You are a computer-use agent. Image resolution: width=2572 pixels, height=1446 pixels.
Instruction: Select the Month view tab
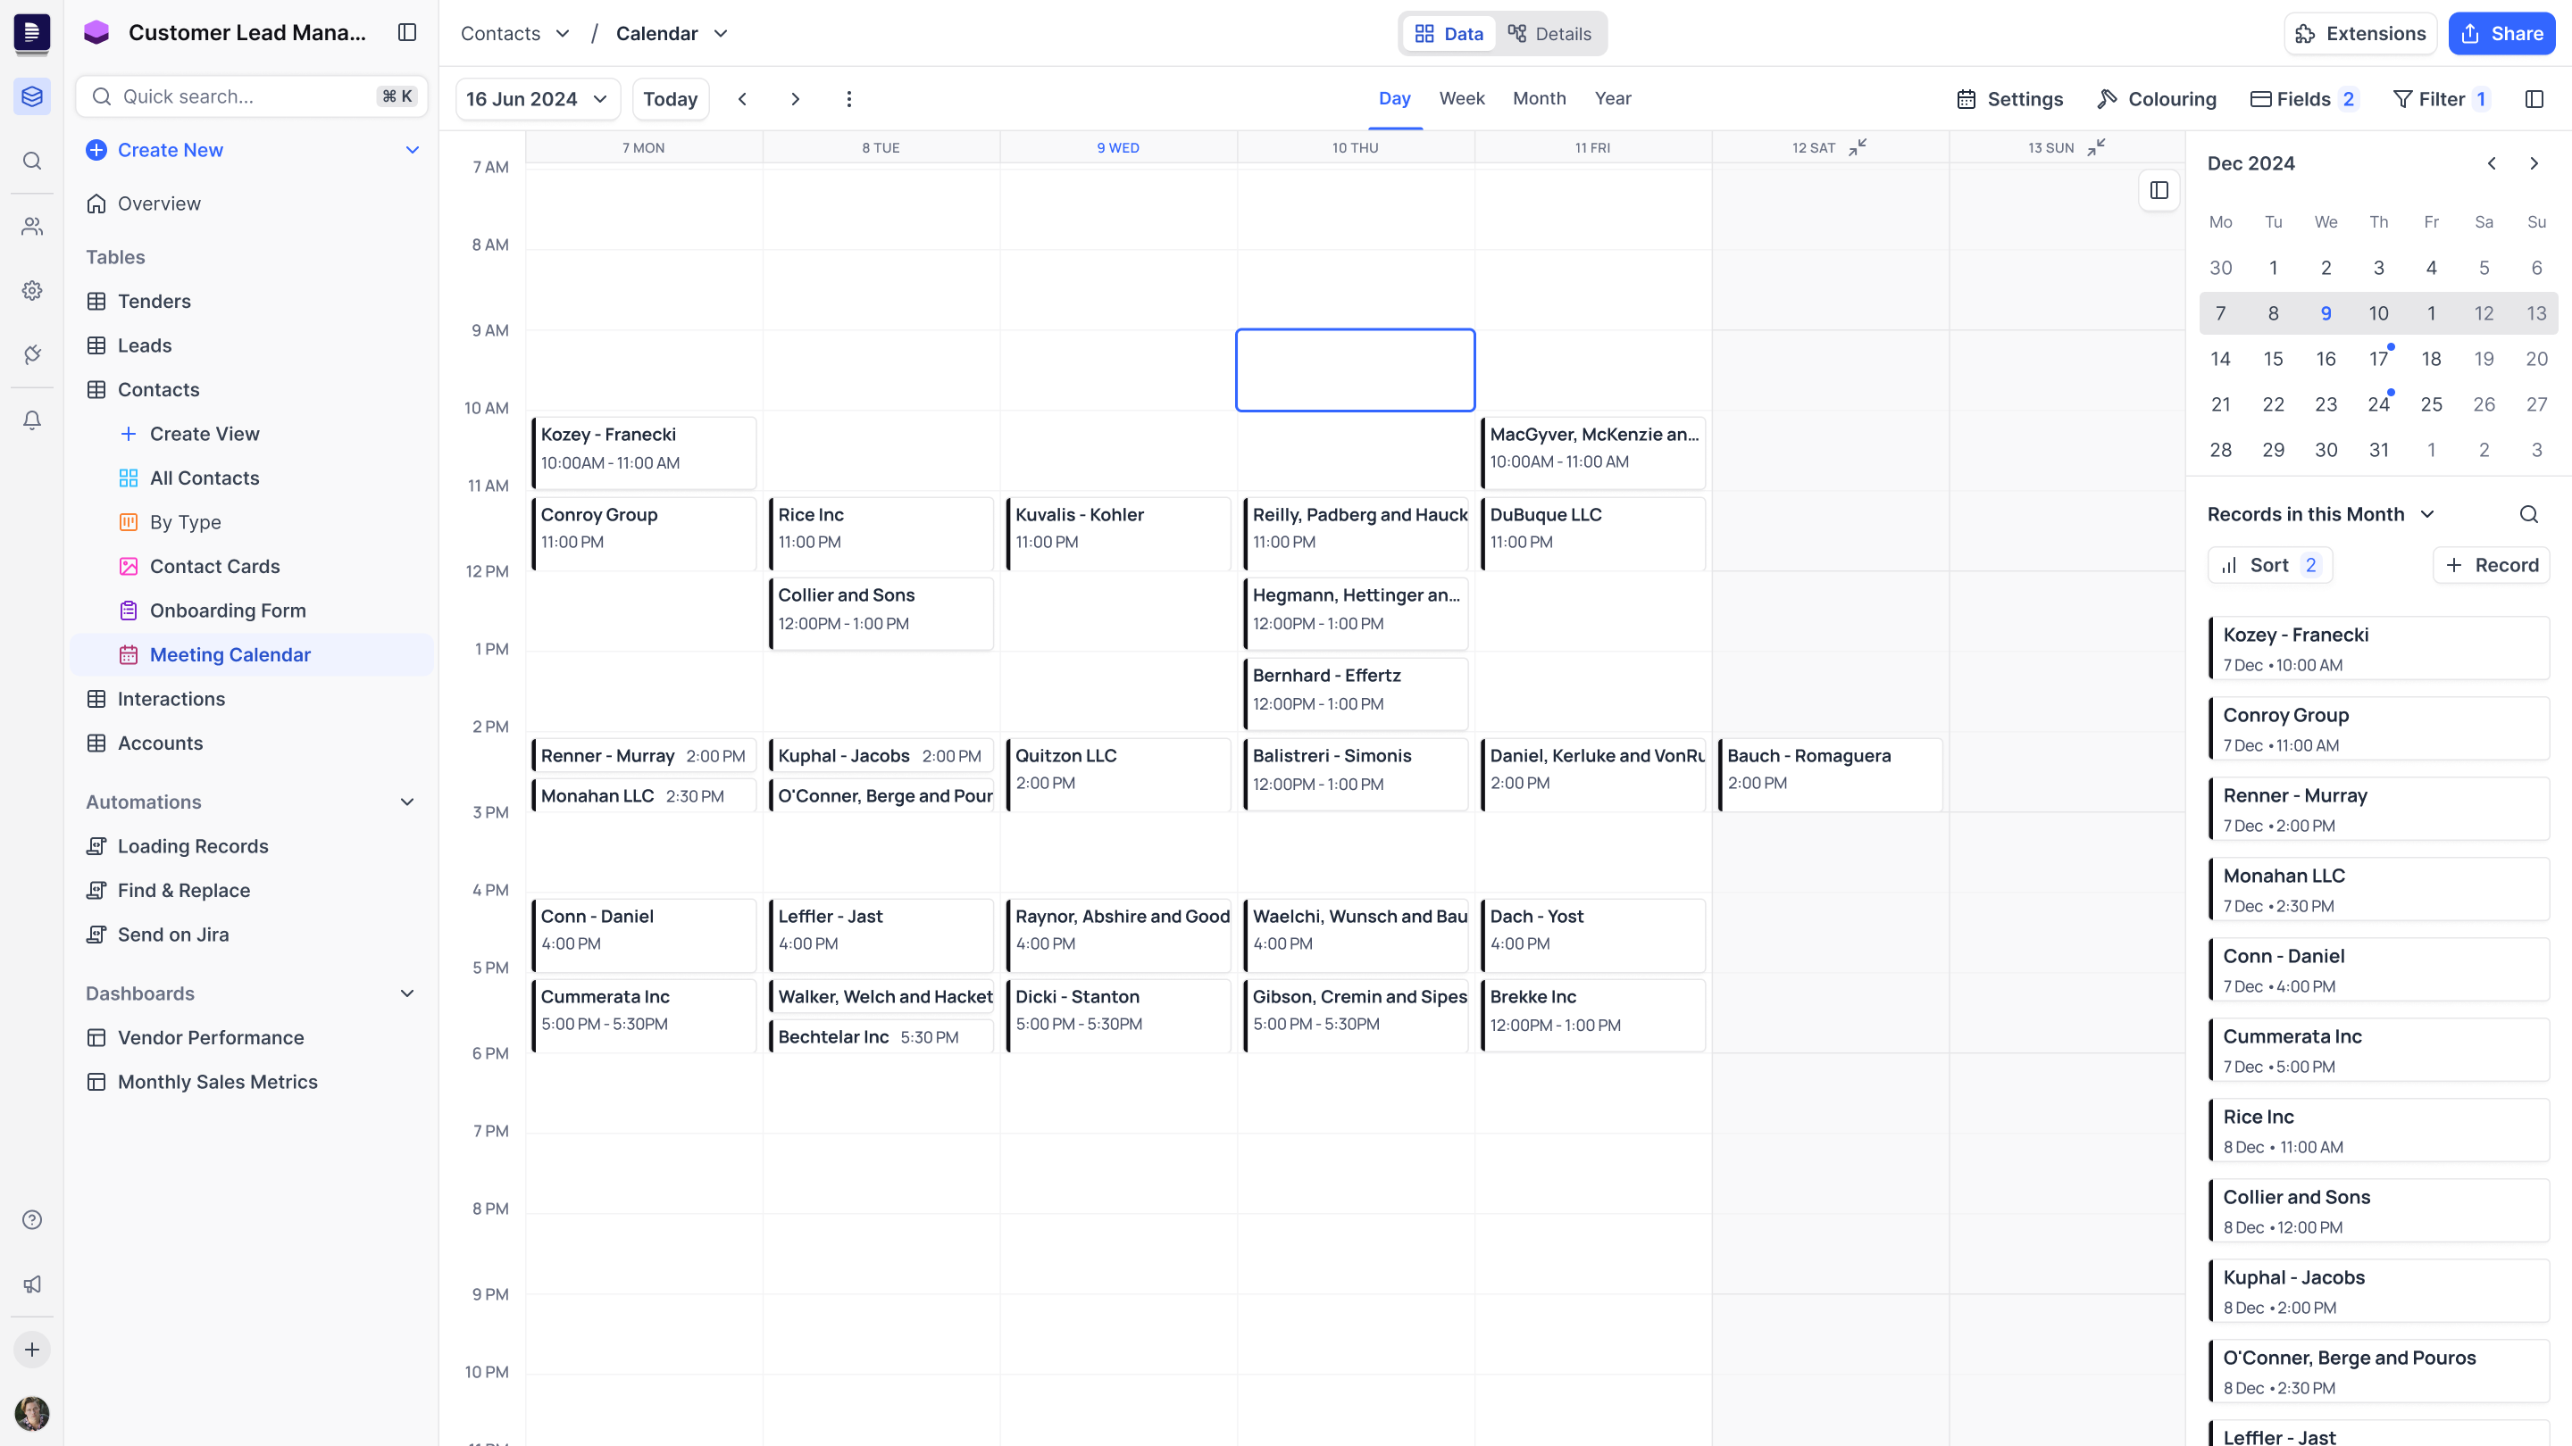click(1539, 98)
